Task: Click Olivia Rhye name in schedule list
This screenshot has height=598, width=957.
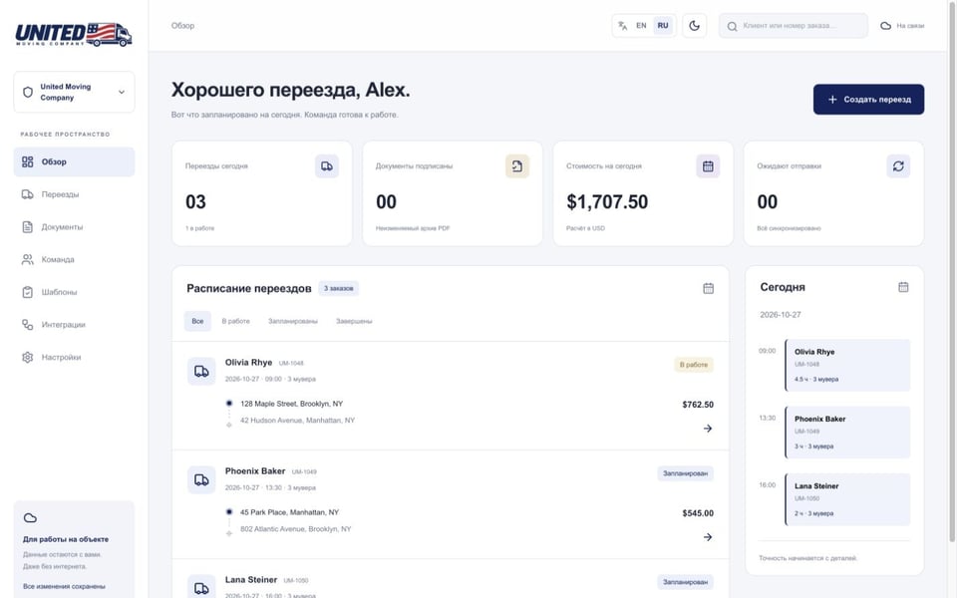Action: click(x=248, y=363)
